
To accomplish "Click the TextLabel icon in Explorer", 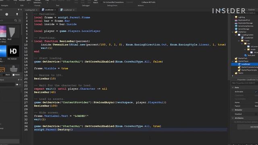I will (246, 56).
